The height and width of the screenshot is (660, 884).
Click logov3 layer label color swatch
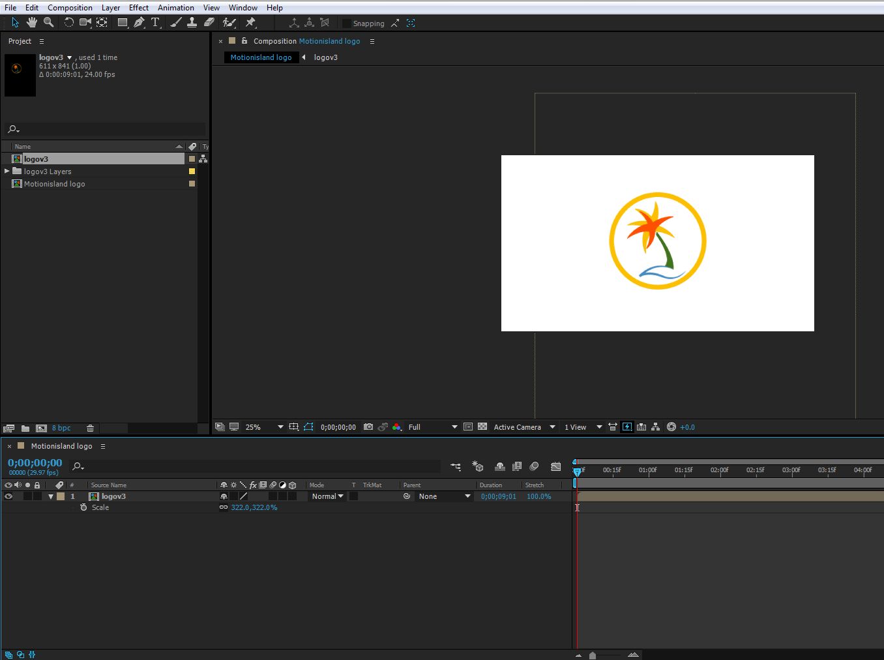pos(61,496)
